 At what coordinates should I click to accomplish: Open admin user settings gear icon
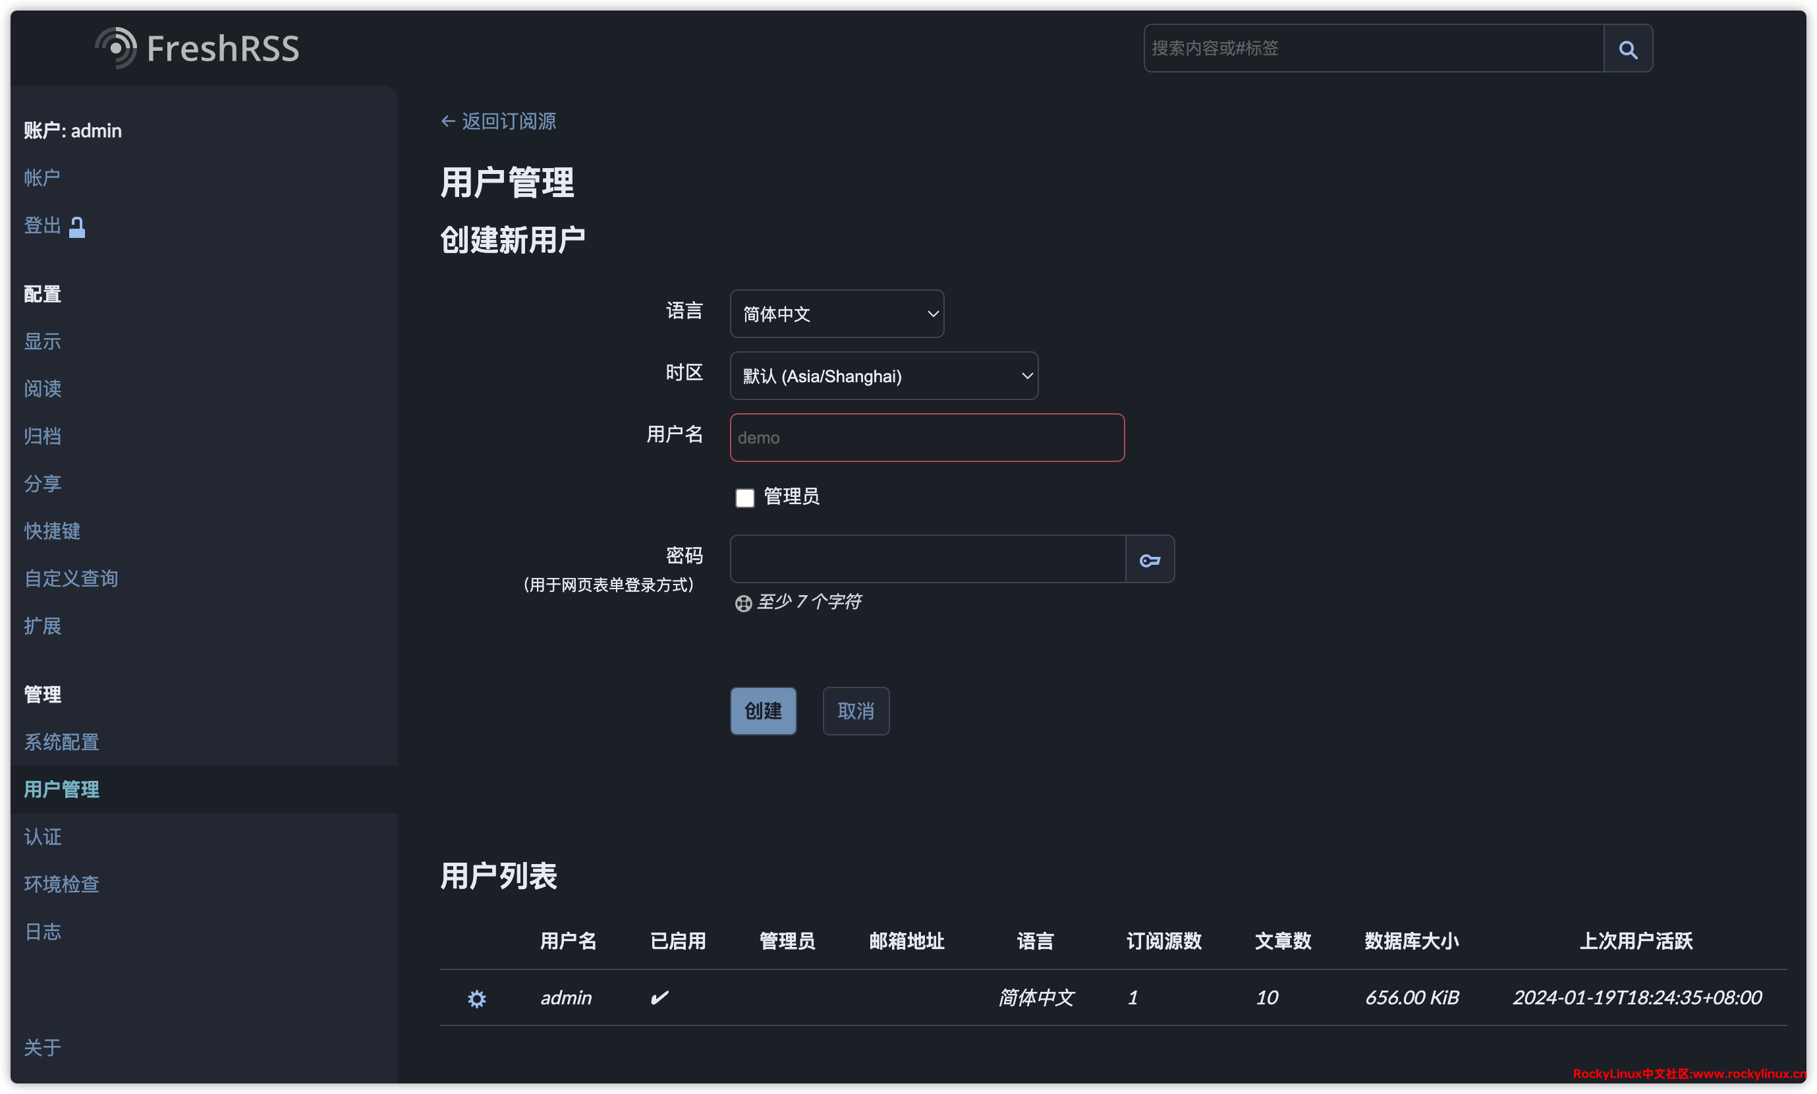477,998
